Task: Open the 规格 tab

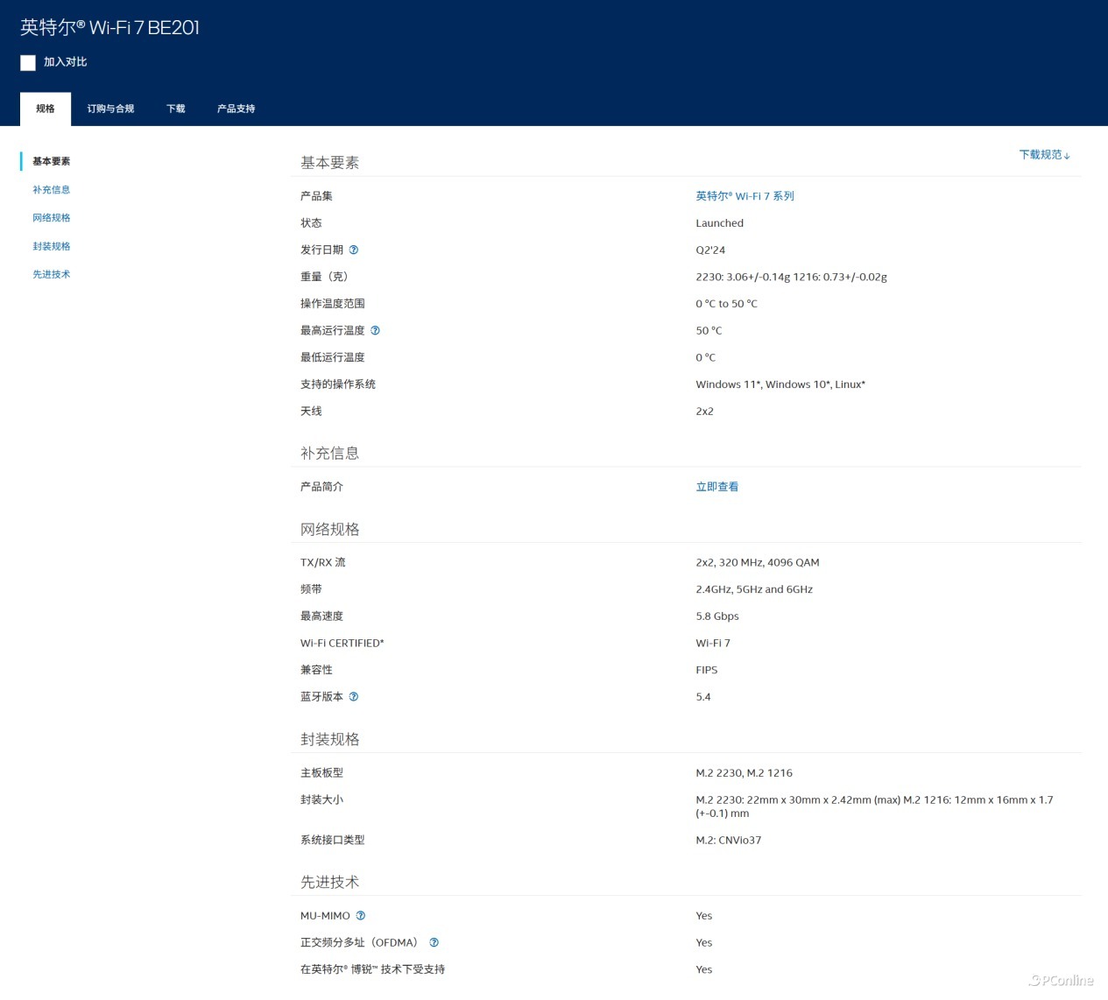Action: point(46,109)
